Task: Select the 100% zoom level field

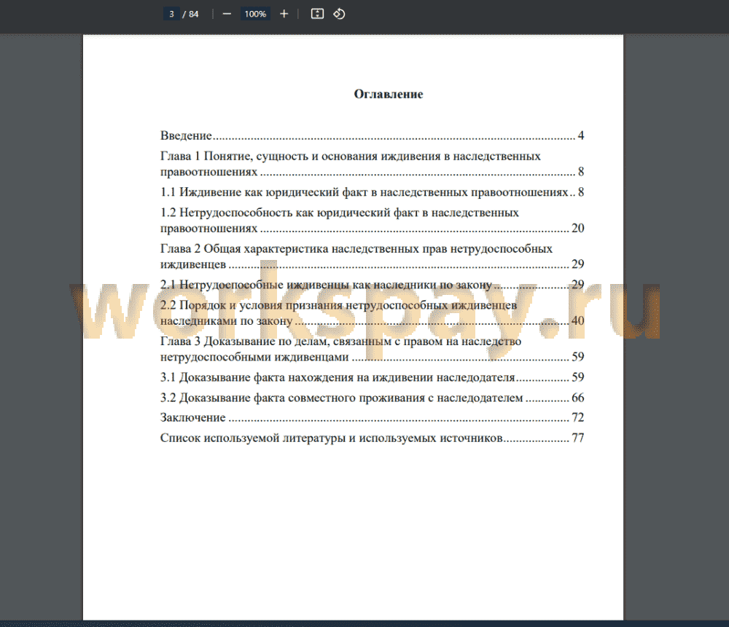Action: click(254, 14)
